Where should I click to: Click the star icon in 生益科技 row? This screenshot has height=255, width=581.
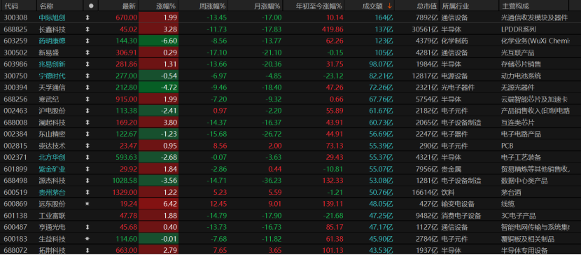[x=87, y=239]
